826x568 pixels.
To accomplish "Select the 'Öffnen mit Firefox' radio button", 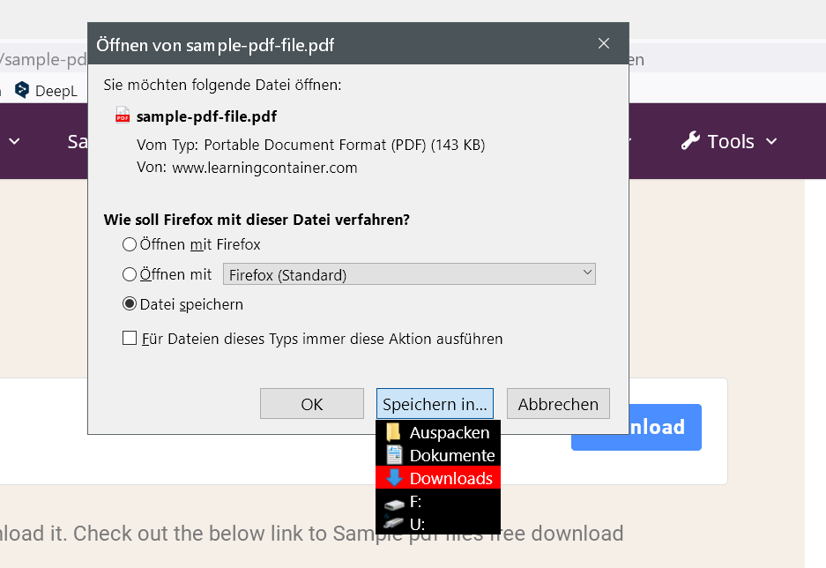I will [x=130, y=244].
